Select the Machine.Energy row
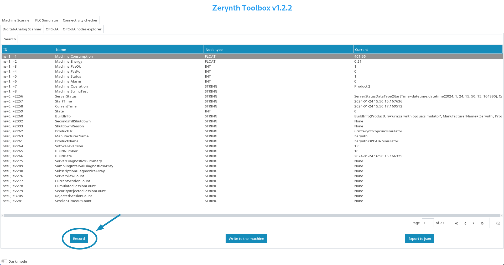Viewport: 504px width, 265px height. [x=252, y=61]
